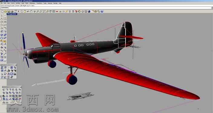
Task: Open the Analyze menu
Action: tap(50, 3)
